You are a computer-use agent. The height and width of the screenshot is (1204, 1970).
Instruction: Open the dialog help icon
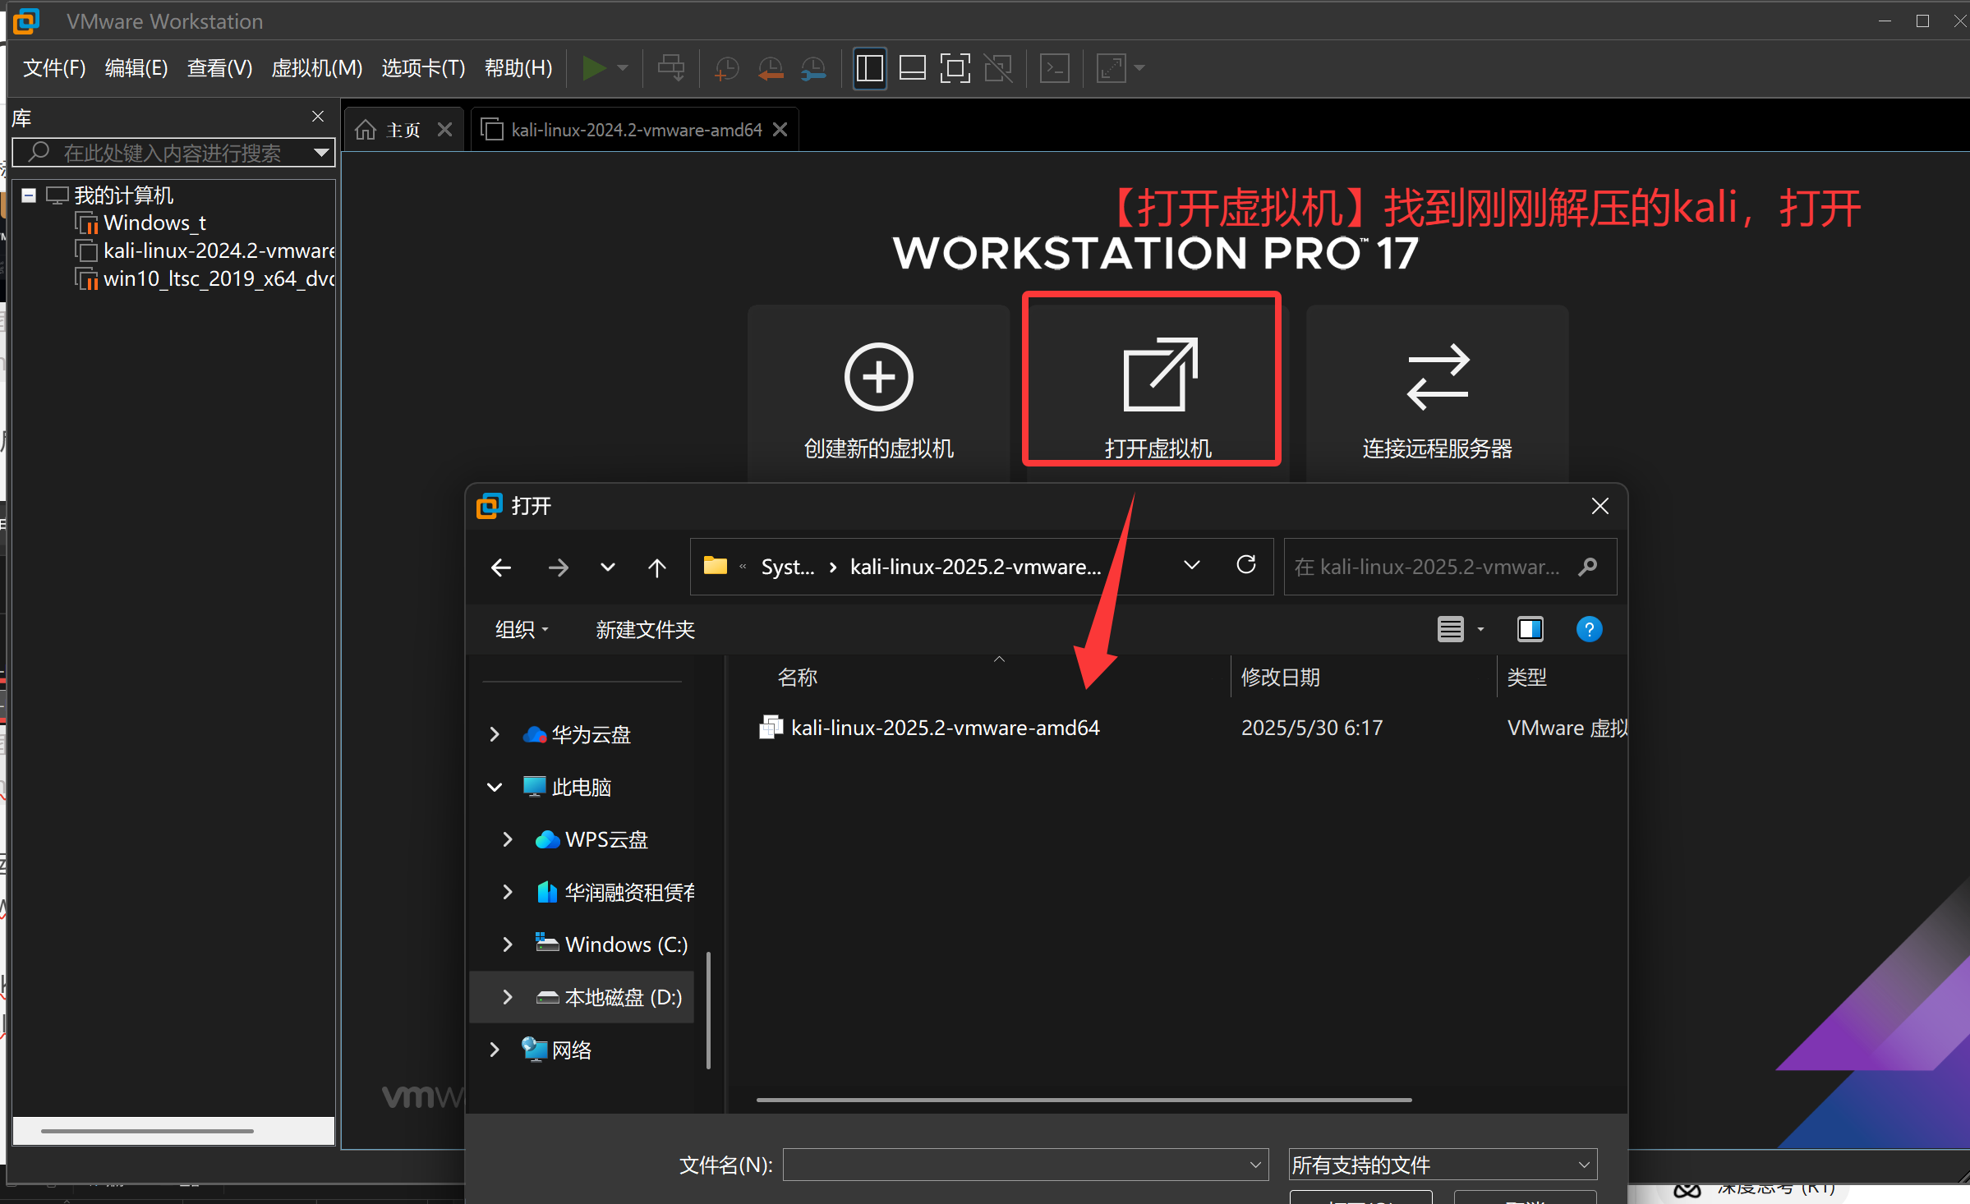click(x=1589, y=629)
